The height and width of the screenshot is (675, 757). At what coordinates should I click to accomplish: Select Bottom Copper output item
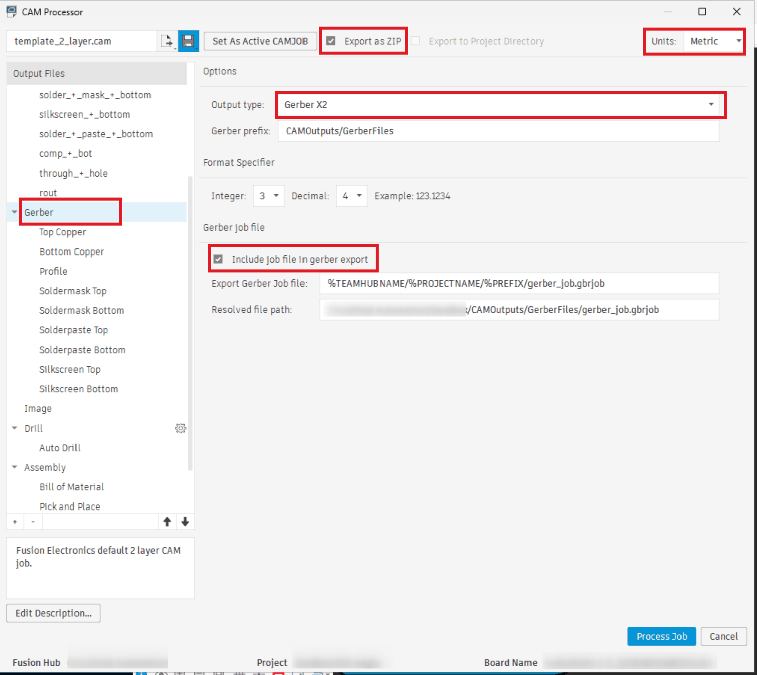pyautogui.click(x=71, y=251)
